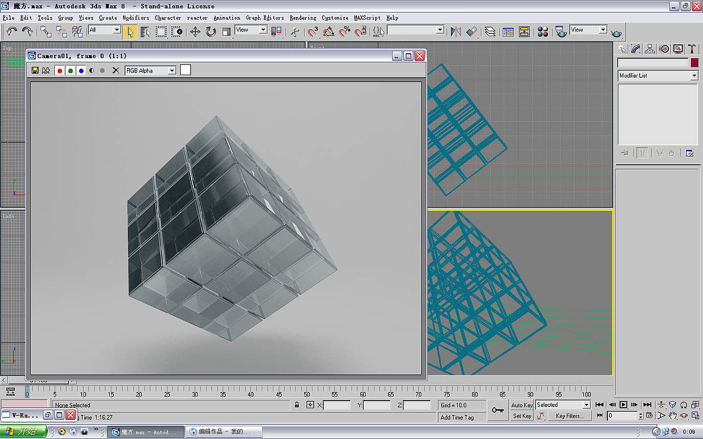Screen dimensions: 703x439
Task: Activate the Rotate tool
Action: point(211,32)
